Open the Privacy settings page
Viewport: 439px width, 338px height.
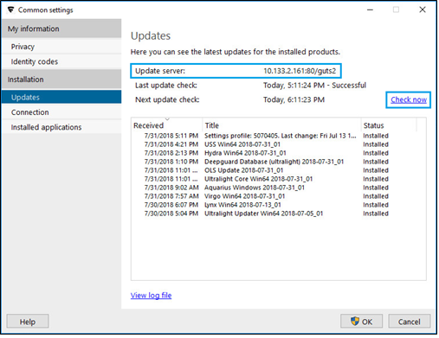coord(61,47)
